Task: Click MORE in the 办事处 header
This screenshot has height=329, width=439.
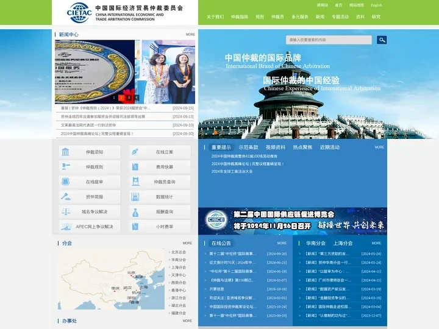Action: click(x=187, y=320)
